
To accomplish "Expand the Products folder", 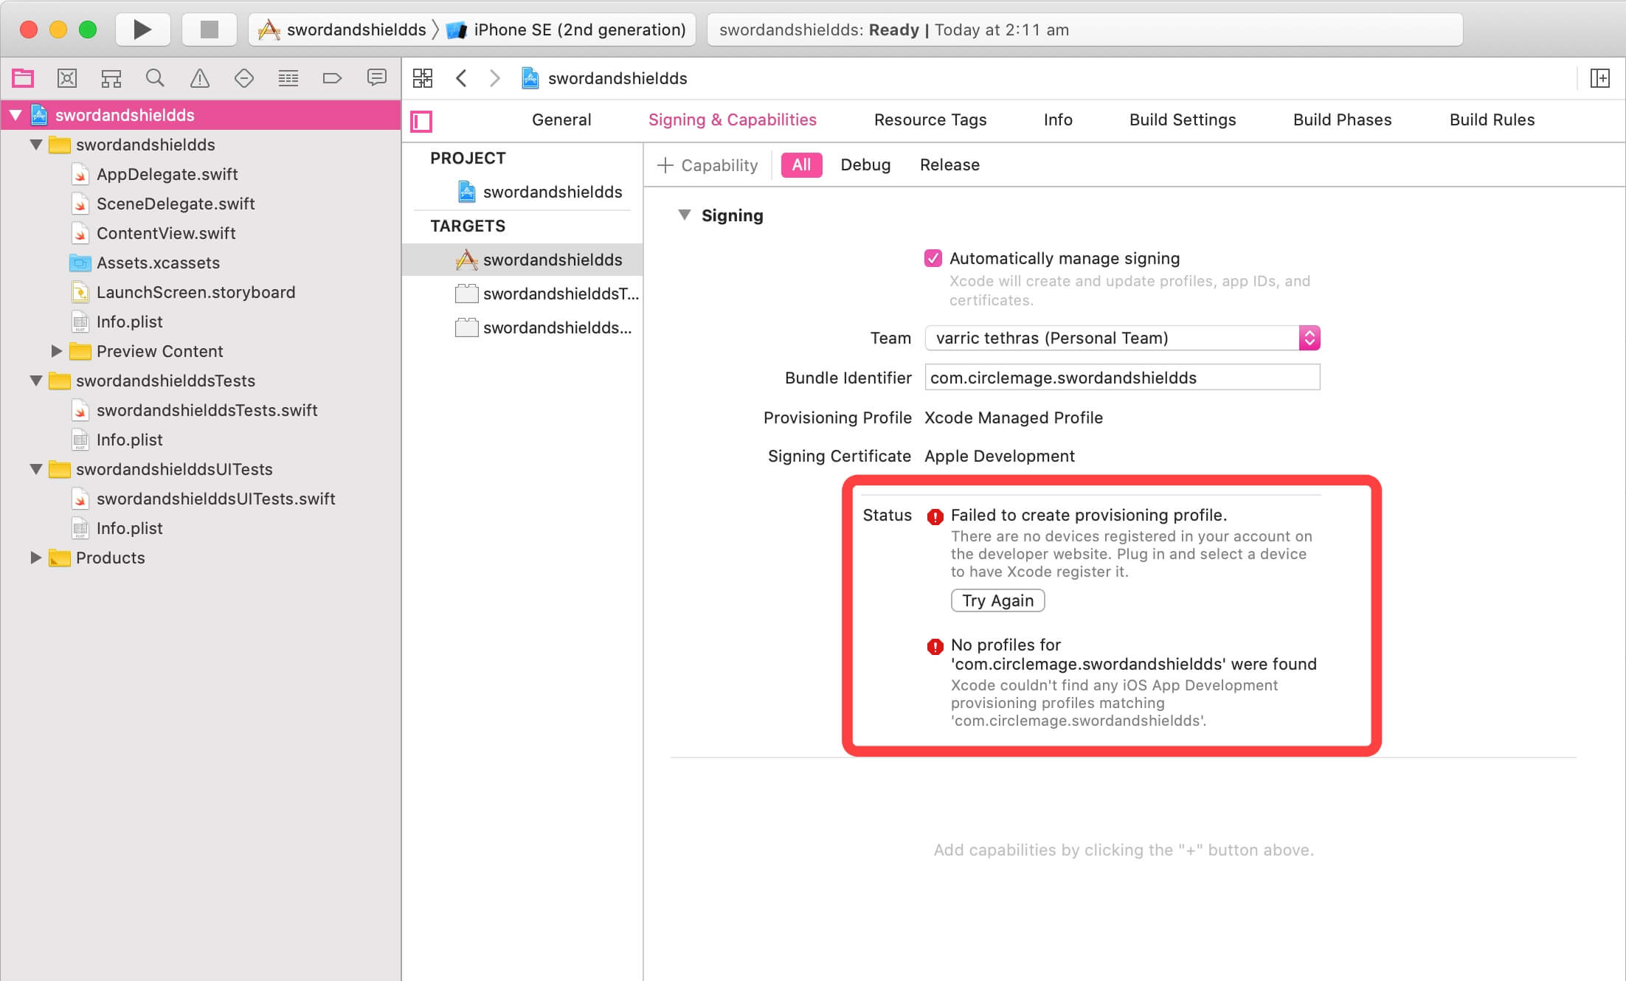I will [36, 558].
